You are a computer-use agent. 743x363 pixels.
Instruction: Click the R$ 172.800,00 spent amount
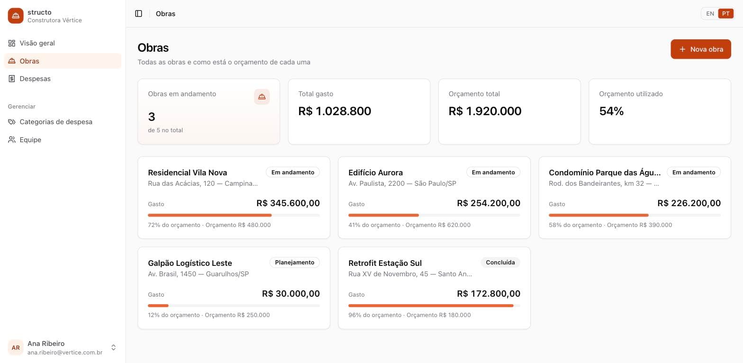[489, 294]
